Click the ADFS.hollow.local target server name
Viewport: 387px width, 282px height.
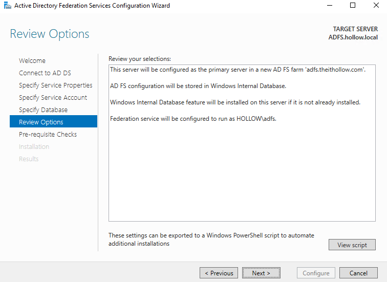click(353, 37)
